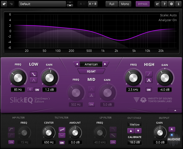Open the Mellow out stage selector
183x149 pixels.
[x=134, y=124]
